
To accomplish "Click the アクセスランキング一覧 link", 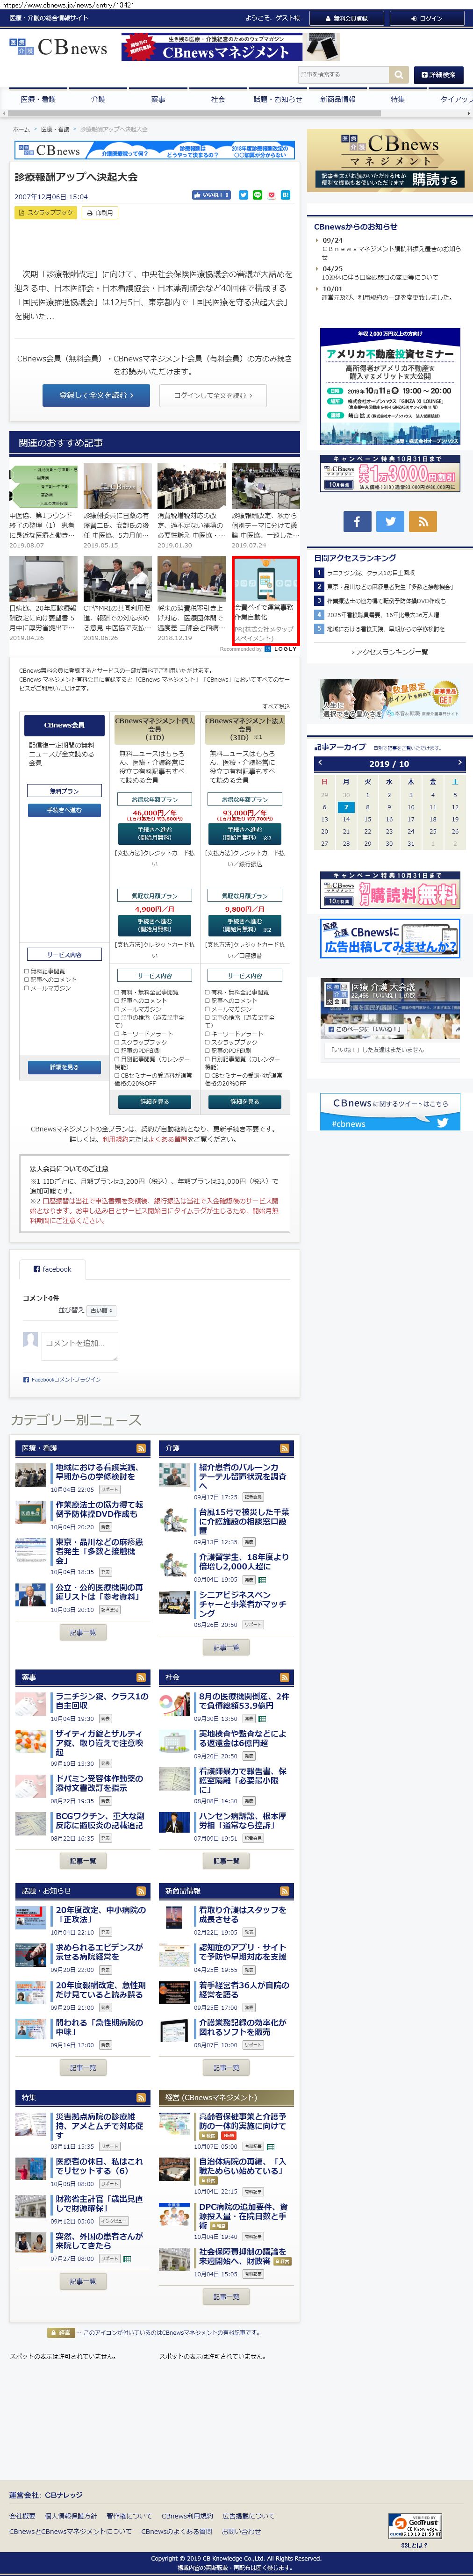I will pyautogui.click(x=390, y=652).
